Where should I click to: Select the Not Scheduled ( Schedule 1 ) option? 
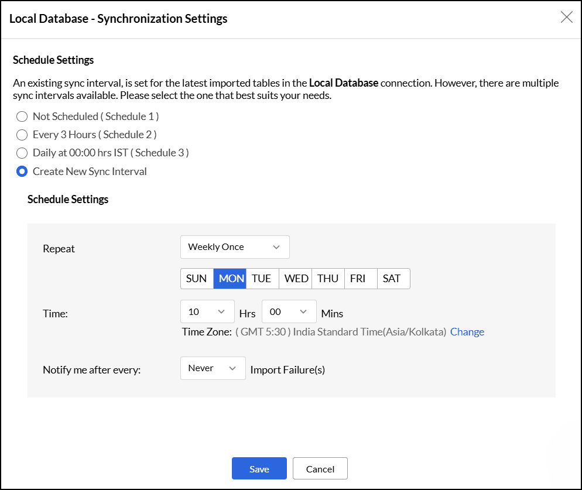point(22,116)
